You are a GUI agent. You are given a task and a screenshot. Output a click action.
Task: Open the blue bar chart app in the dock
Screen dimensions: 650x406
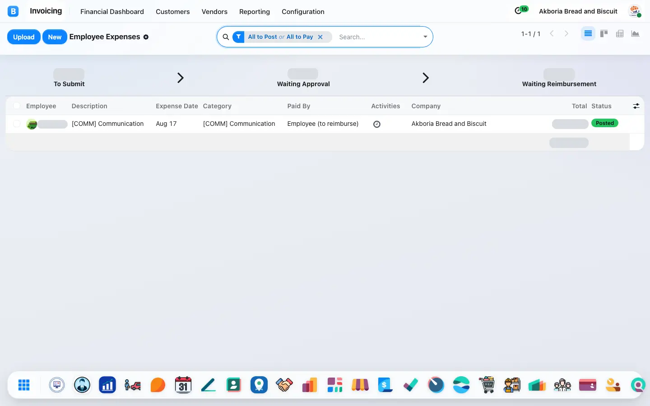(107, 385)
